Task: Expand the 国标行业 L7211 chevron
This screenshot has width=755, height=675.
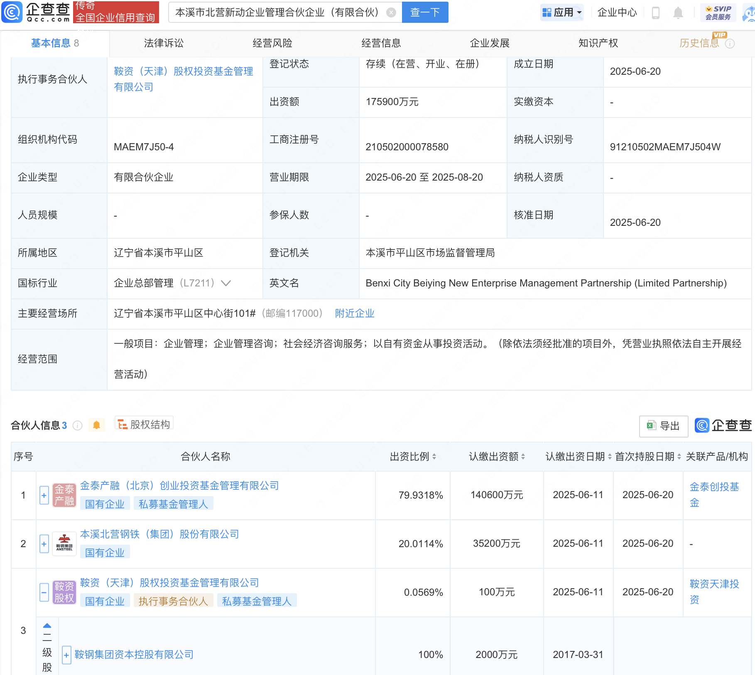Action: coord(226,283)
